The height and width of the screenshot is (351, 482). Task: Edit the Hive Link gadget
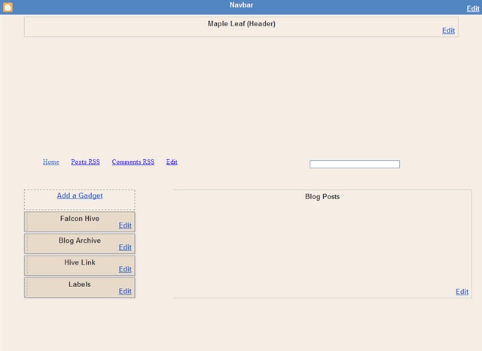(125, 269)
